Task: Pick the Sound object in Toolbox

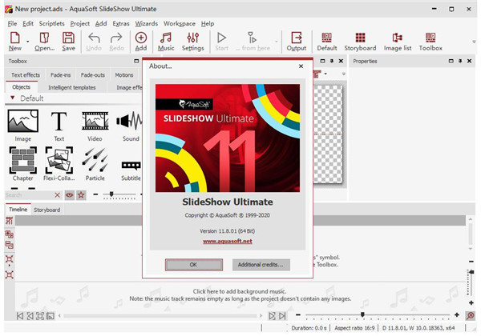Action: 131,126
